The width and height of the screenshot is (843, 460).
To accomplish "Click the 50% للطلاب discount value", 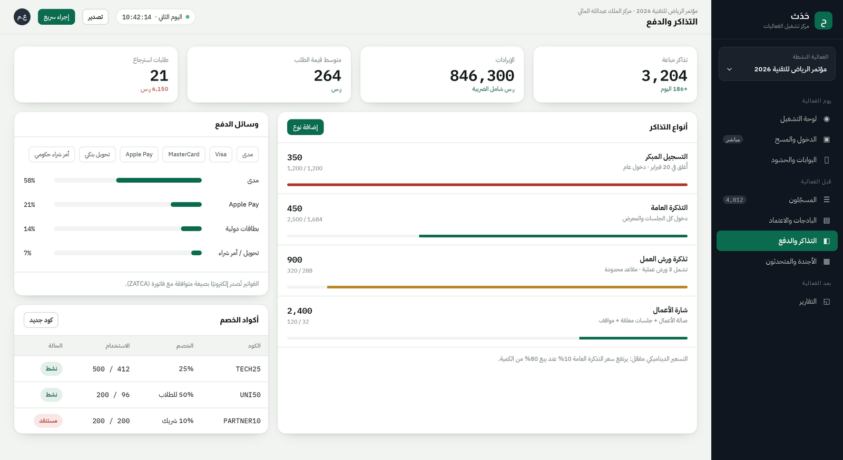I will (176, 395).
